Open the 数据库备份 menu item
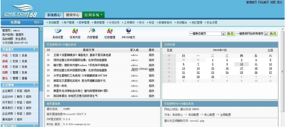 [165, 23]
